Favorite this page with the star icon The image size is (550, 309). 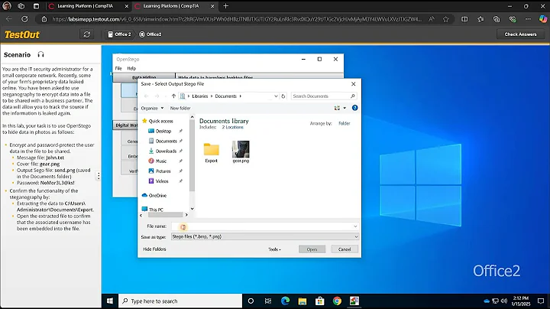446,19
